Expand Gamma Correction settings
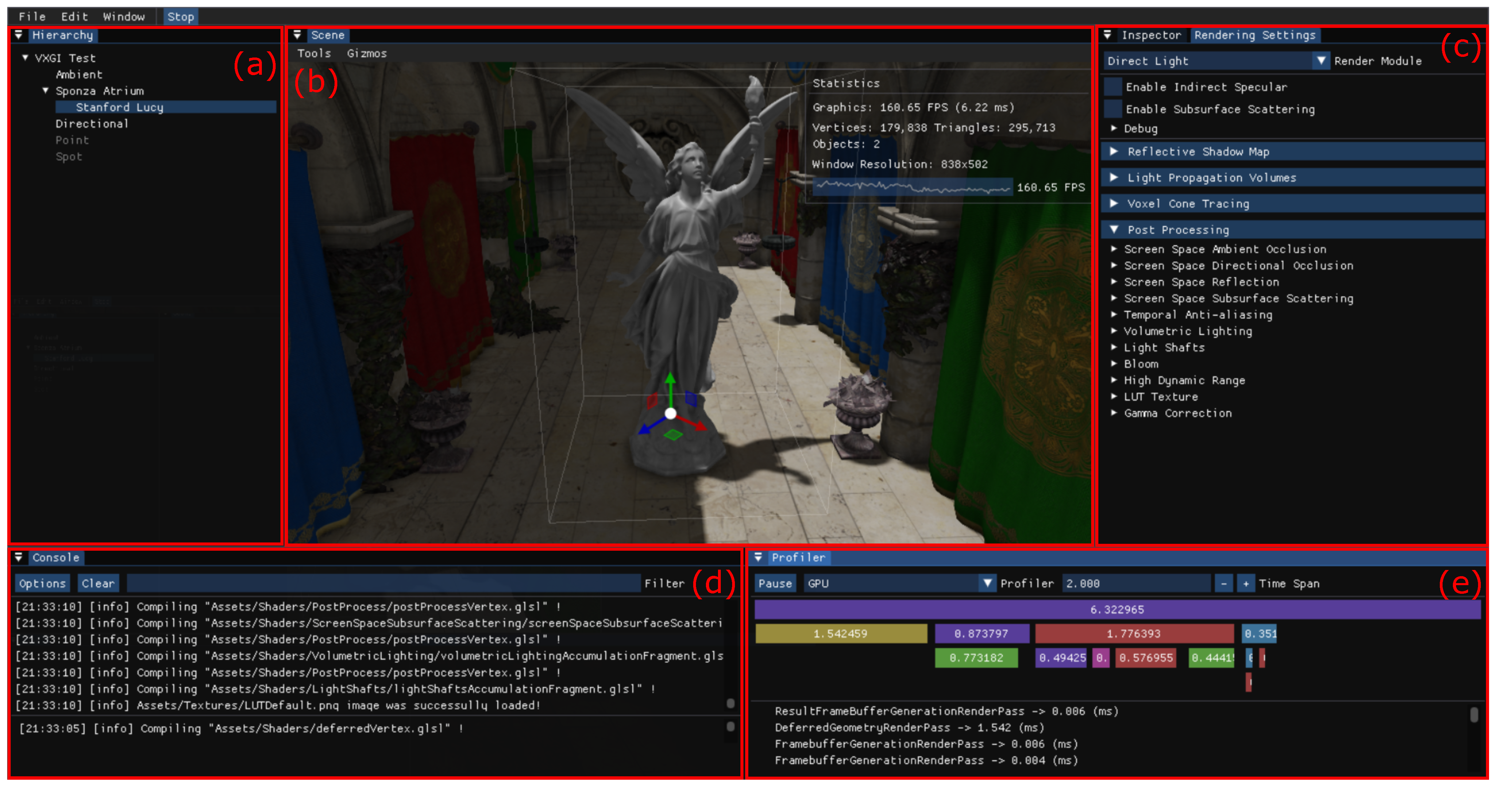This screenshot has height=788, width=1497. tap(1114, 413)
